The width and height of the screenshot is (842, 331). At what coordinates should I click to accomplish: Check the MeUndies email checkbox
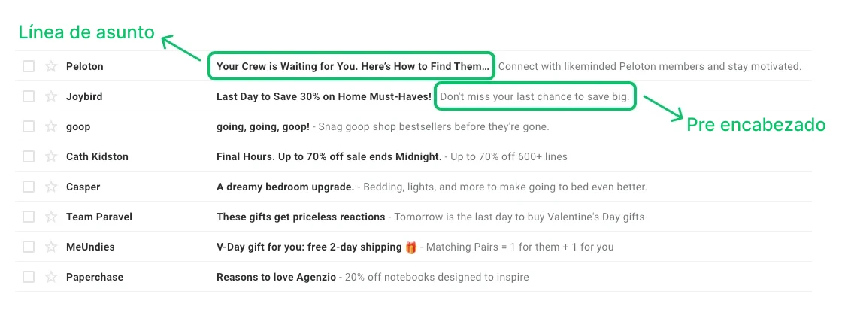[x=29, y=247]
